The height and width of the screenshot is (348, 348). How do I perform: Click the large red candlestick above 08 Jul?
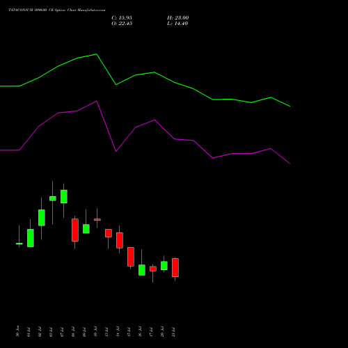click(x=75, y=230)
